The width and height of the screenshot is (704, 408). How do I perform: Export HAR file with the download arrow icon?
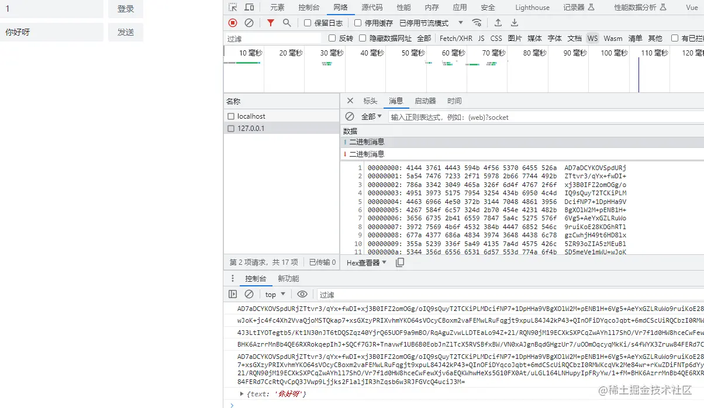(515, 23)
